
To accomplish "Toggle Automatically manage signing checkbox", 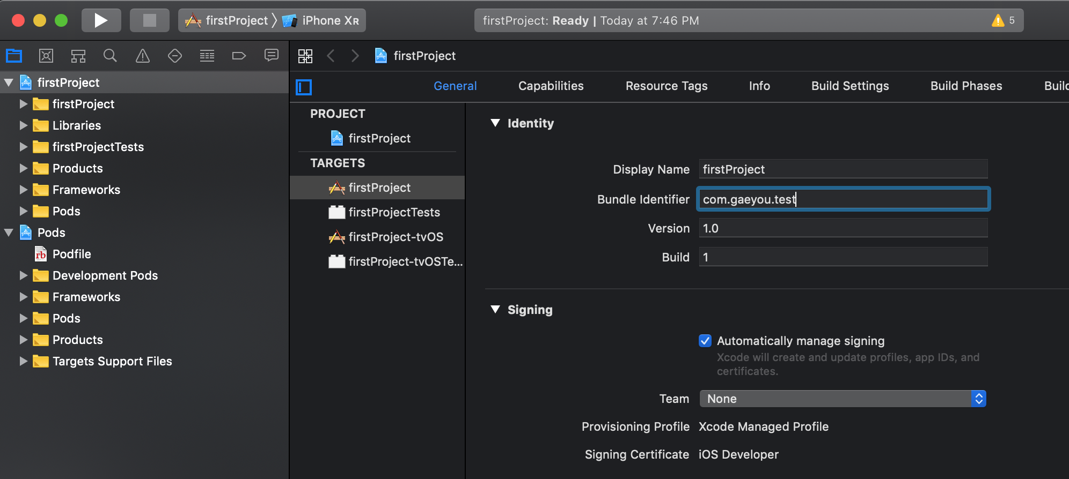I will (705, 341).
